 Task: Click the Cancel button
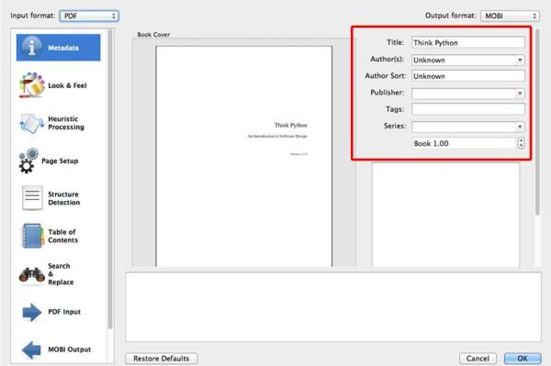click(478, 359)
